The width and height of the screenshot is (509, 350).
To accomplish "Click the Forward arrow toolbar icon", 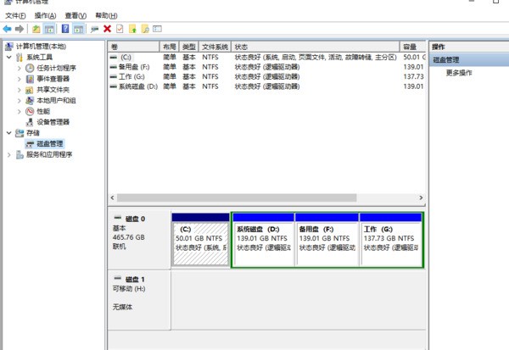I will (x=20, y=29).
